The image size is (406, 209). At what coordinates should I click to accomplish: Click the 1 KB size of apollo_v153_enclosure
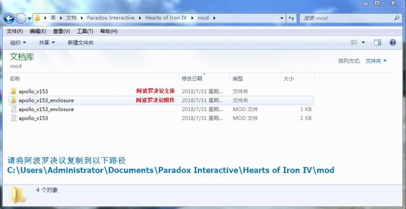[x=306, y=109]
